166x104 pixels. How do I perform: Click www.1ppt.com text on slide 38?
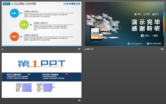pos(136,44)
